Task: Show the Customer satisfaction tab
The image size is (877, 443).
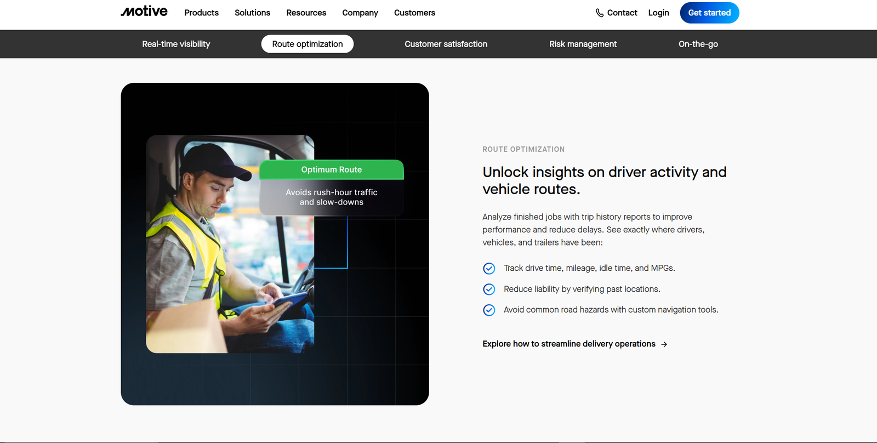Action: pos(446,44)
